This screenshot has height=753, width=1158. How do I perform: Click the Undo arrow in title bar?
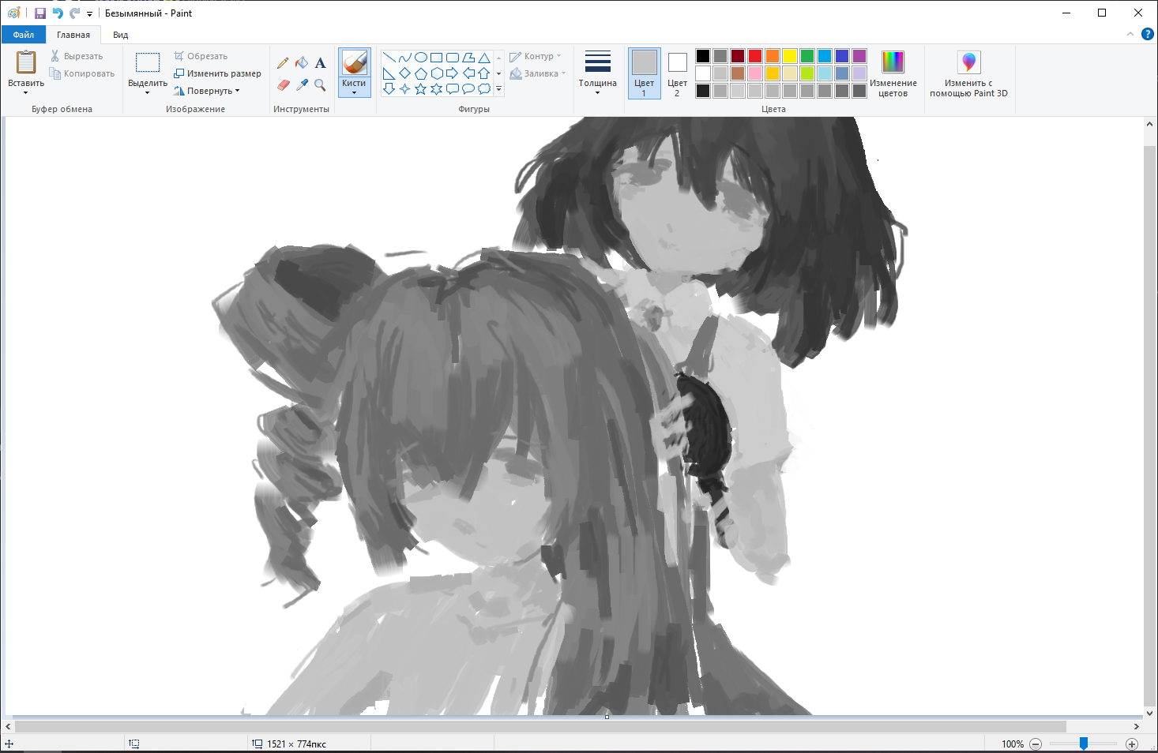tap(58, 13)
